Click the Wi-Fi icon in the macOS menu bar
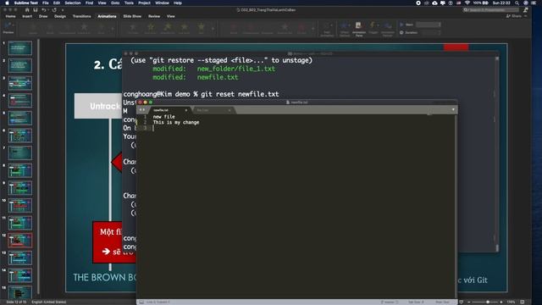The width and height of the screenshot is (542, 305). pos(467,3)
